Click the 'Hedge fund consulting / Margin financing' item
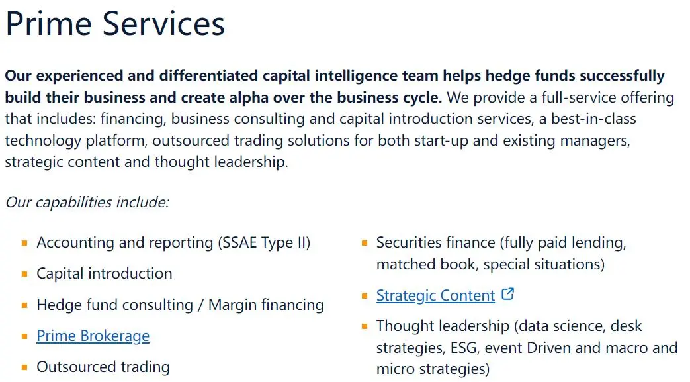690x382 pixels. pyautogui.click(x=180, y=305)
